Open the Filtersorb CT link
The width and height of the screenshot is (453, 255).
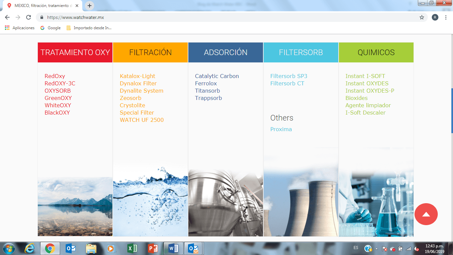[x=287, y=83]
